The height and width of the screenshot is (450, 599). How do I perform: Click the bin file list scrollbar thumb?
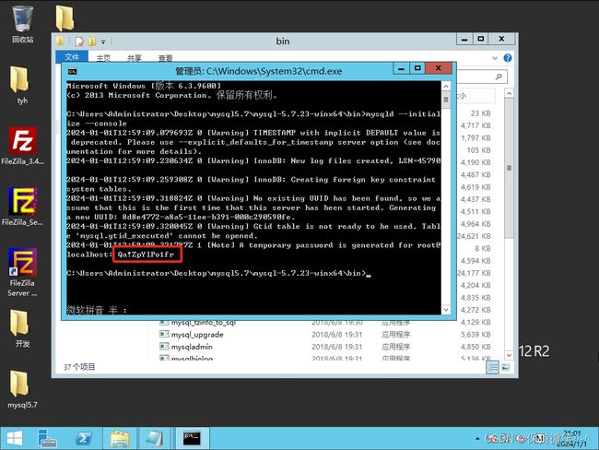pos(509,168)
